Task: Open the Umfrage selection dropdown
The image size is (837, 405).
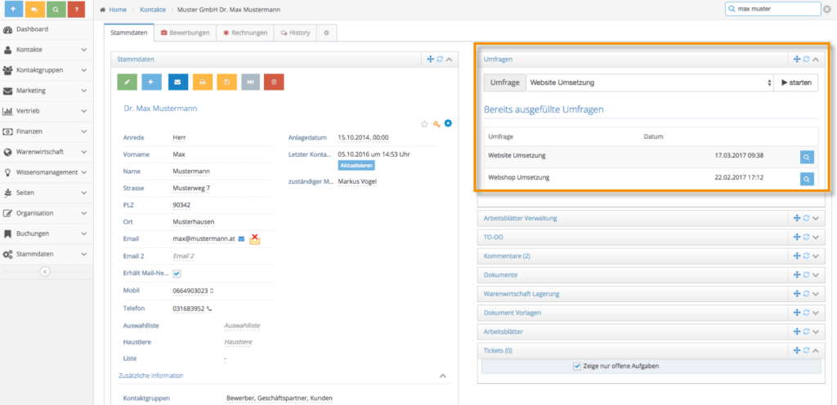Action: (x=650, y=82)
